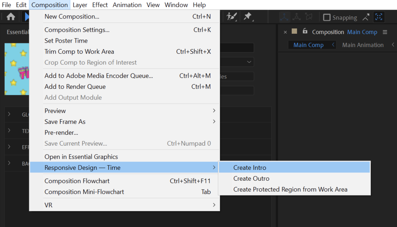The height and width of the screenshot is (227, 397).
Task: Toggle the Region of Interest bracket icon
Action: pyautogui.click(x=379, y=17)
